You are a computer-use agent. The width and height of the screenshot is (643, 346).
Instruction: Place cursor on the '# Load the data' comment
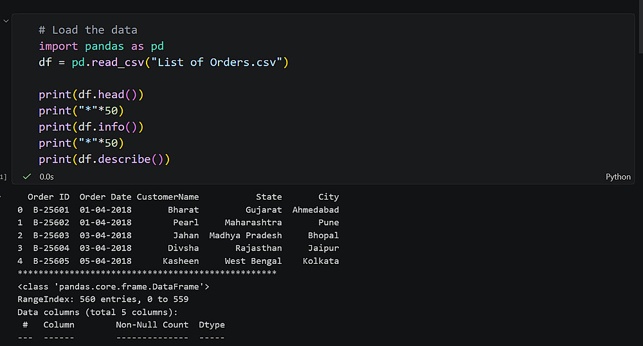pyautogui.click(x=87, y=30)
